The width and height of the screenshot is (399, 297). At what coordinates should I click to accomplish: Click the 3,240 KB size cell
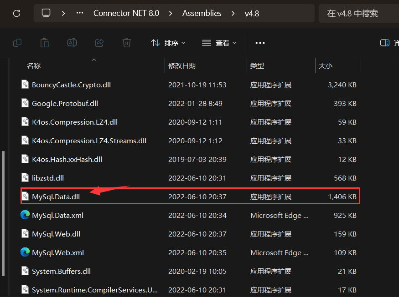click(x=342, y=85)
